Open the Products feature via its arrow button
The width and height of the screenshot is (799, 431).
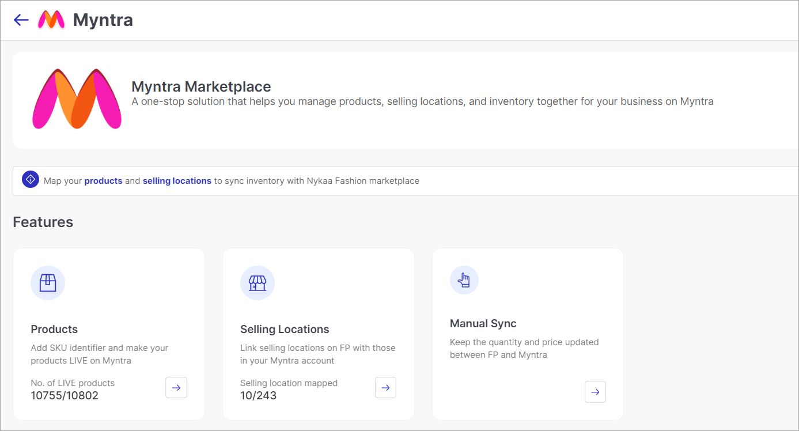[176, 388]
